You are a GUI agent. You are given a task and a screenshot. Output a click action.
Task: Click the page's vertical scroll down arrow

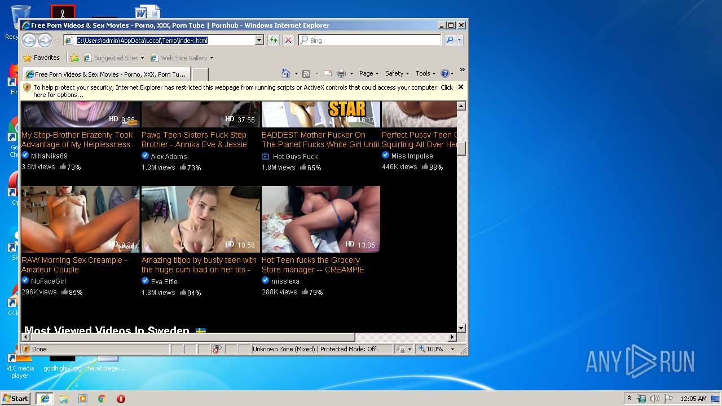(461, 328)
